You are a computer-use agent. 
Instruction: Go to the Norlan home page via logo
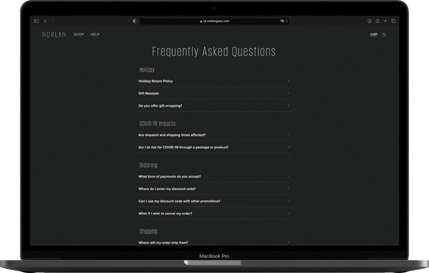54,35
